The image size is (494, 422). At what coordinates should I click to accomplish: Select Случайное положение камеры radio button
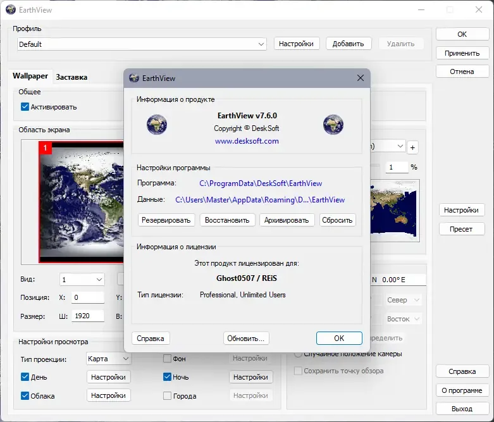[298, 354]
